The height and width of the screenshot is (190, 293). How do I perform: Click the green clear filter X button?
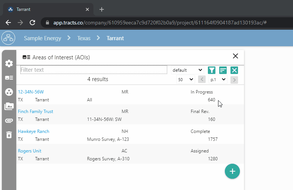pos(234,70)
